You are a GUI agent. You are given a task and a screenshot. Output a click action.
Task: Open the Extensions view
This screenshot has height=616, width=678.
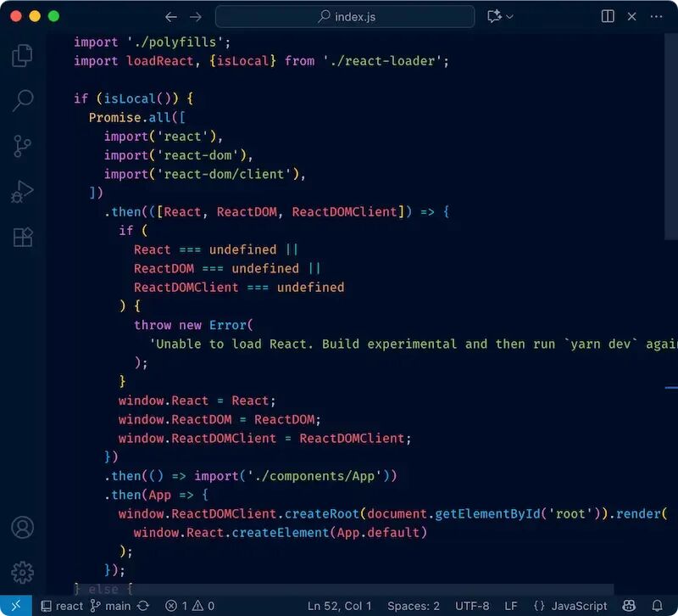coord(23,238)
